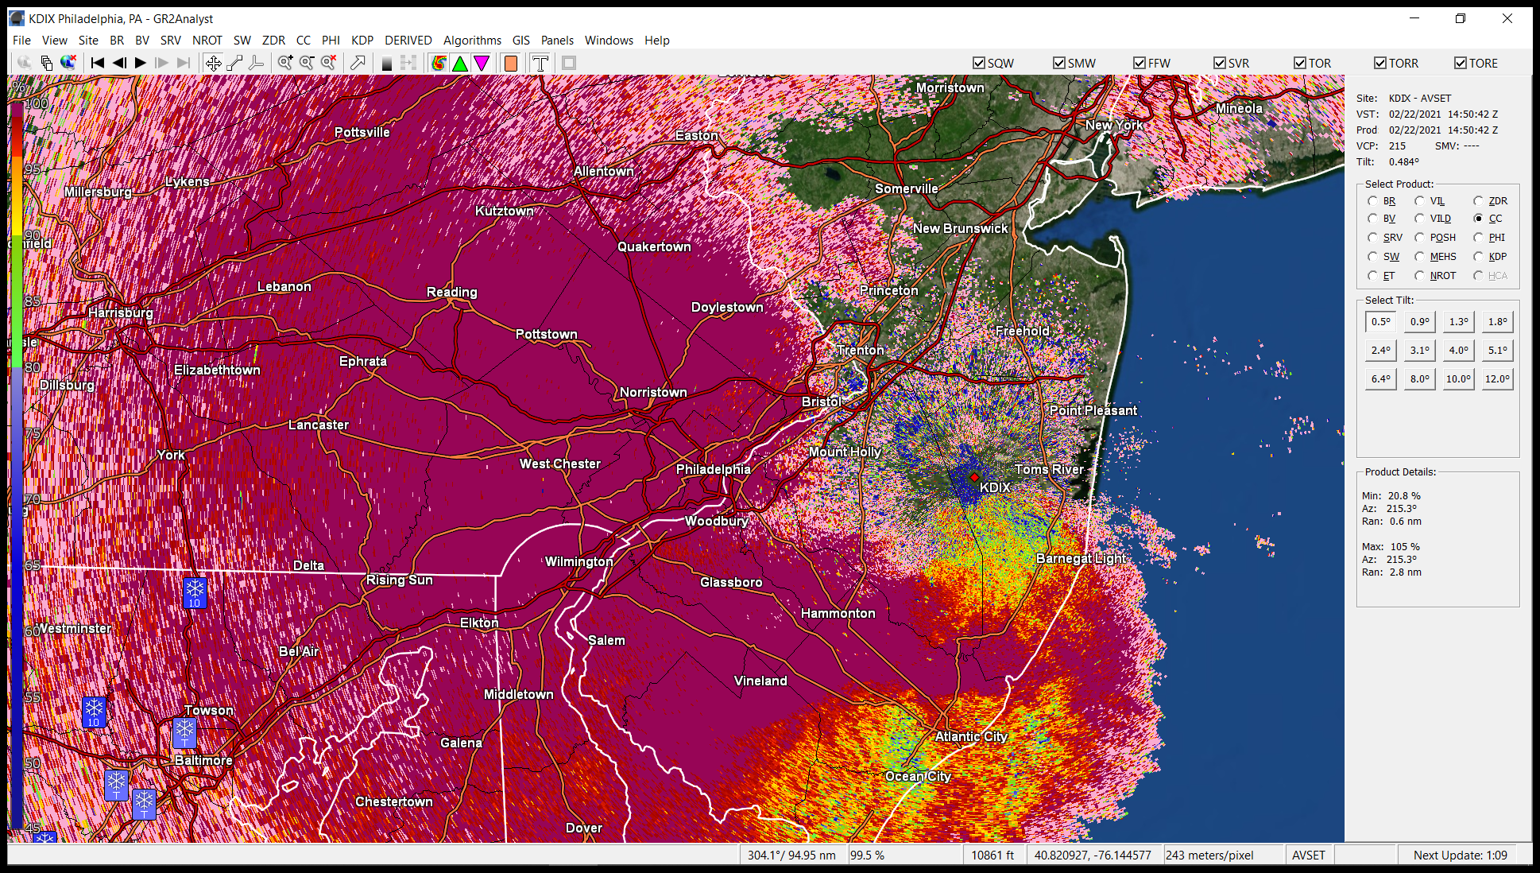Toggle the SMW warnings checkbox

[x=1059, y=63]
